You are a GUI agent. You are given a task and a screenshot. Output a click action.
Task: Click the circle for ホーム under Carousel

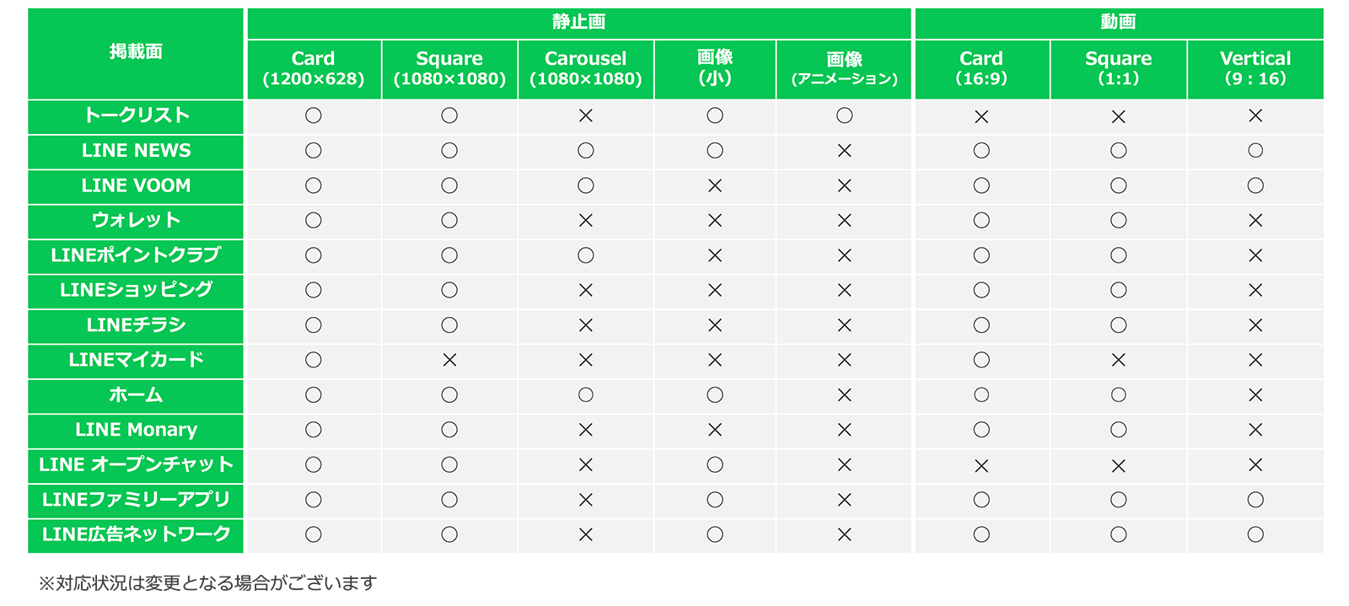point(585,394)
